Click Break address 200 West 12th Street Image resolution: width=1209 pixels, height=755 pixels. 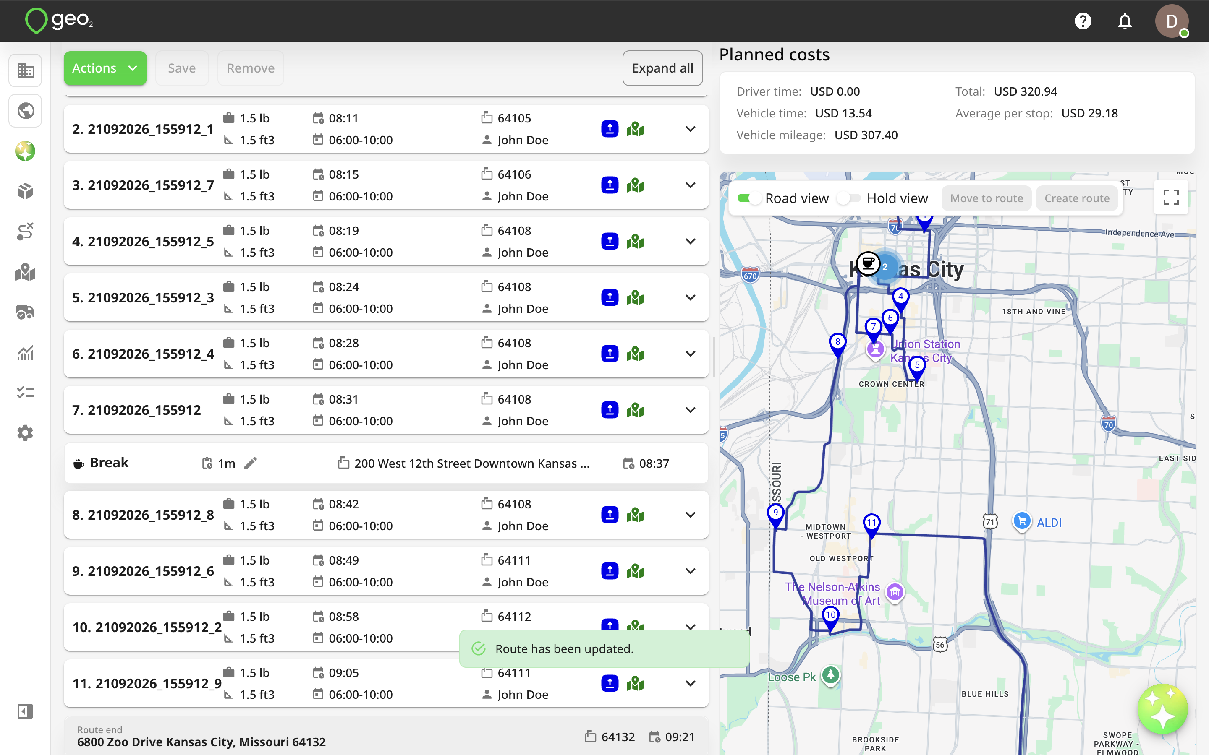click(x=471, y=463)
